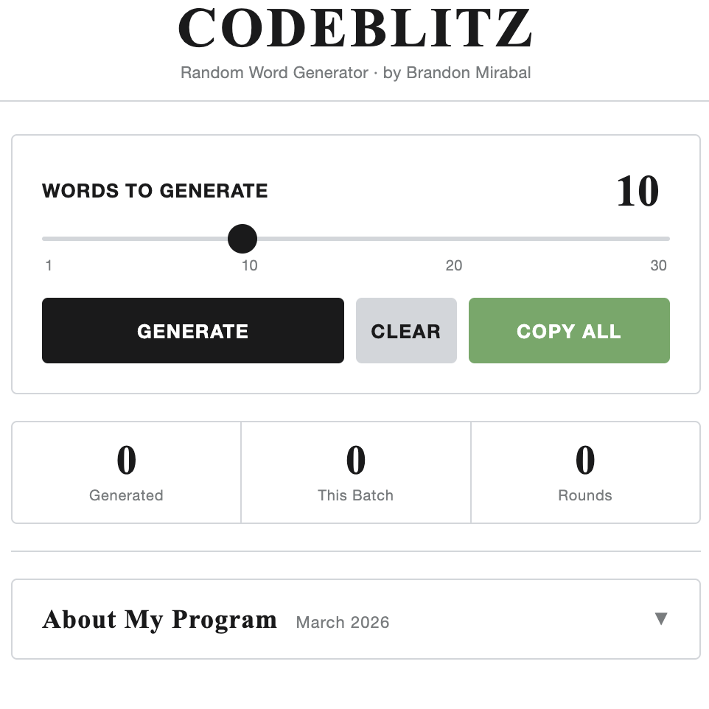Image resolution: width=709 pixels, height=709 pixels.
Task: Click the Generated stat counter
Action: (x=126, y=472)
